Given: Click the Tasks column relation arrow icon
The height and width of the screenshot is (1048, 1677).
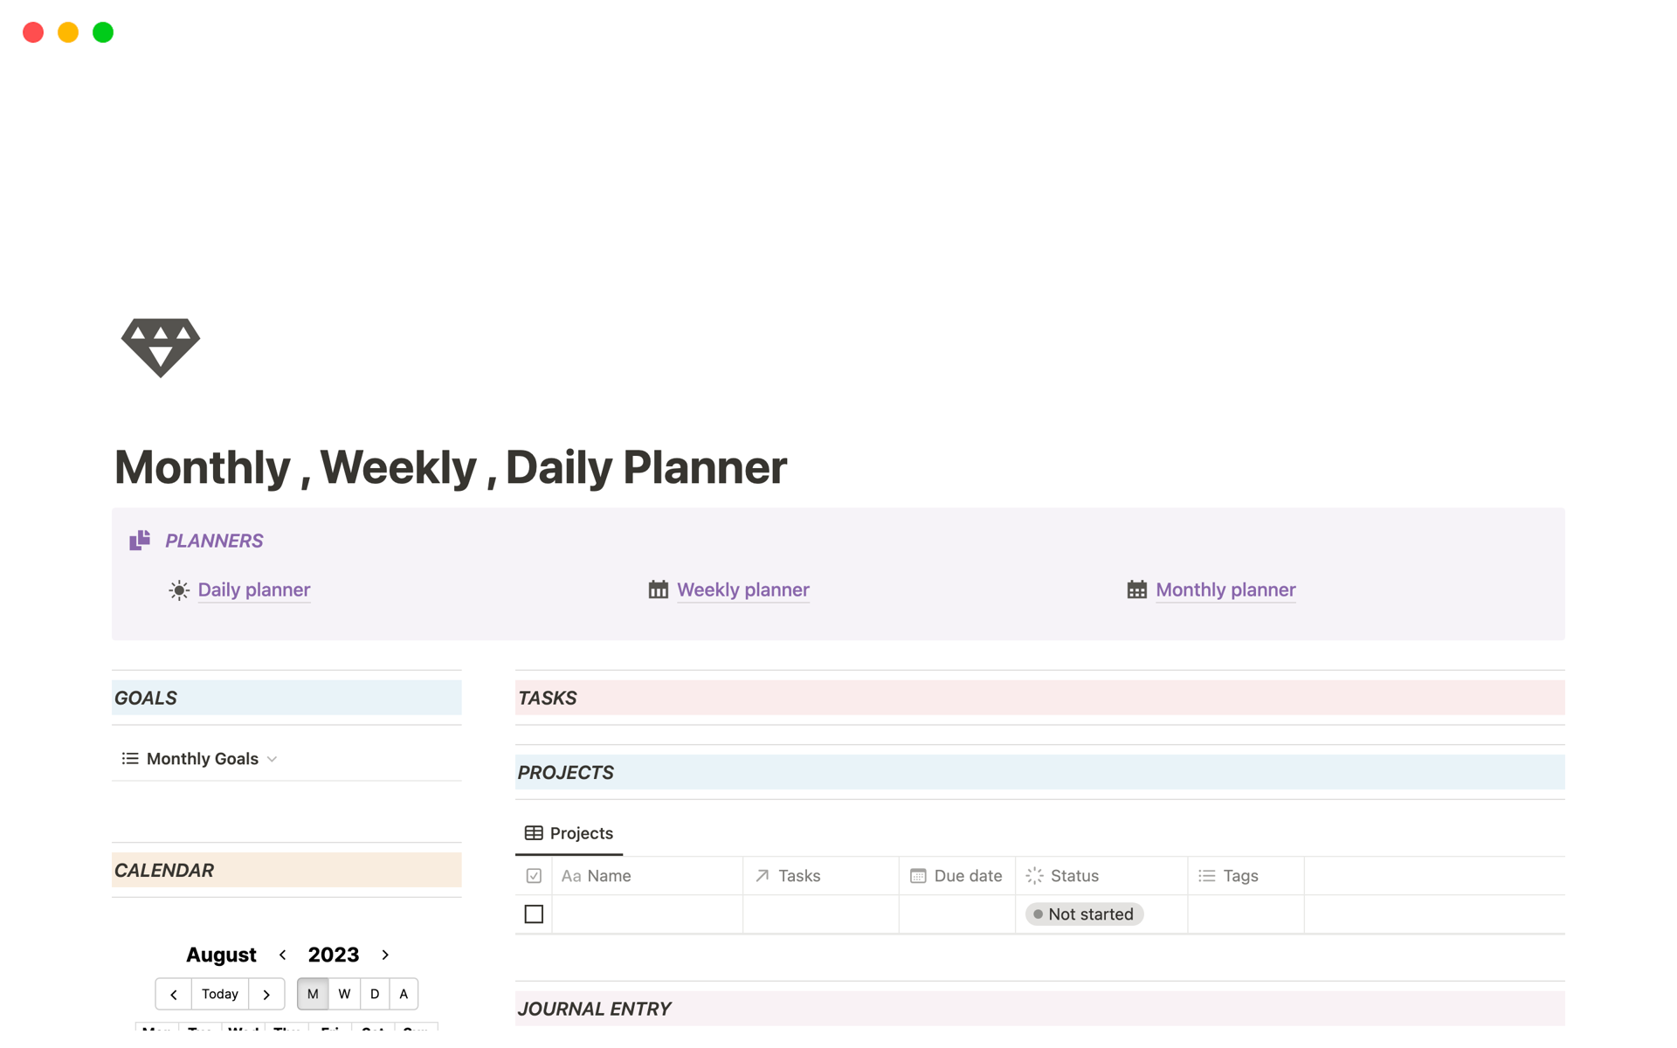Looking at the screenshot, I should coord(763,876).
